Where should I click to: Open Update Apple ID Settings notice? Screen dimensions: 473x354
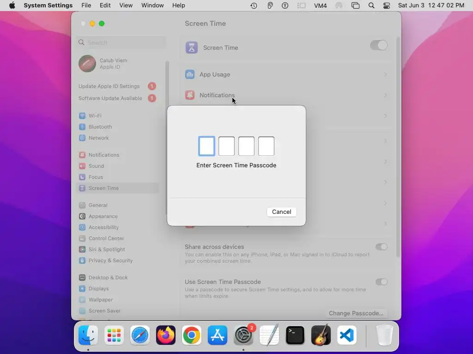coord(117,86)
